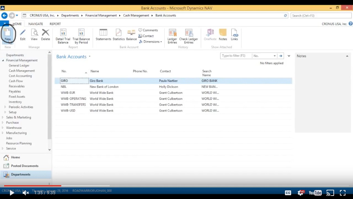
Task: Open the Bank Accounts title dropdown
Action: 90,56
